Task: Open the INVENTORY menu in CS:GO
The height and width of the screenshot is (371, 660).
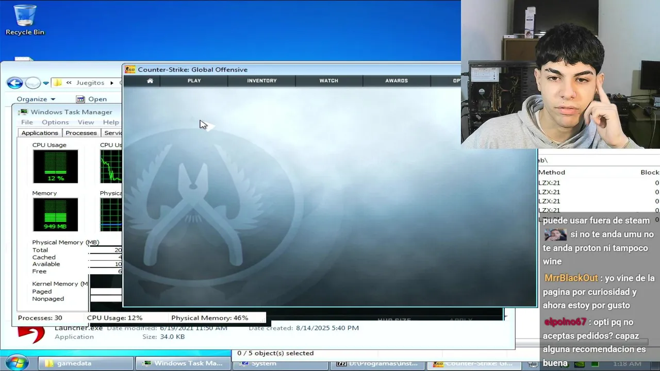Action: (262, 80)
